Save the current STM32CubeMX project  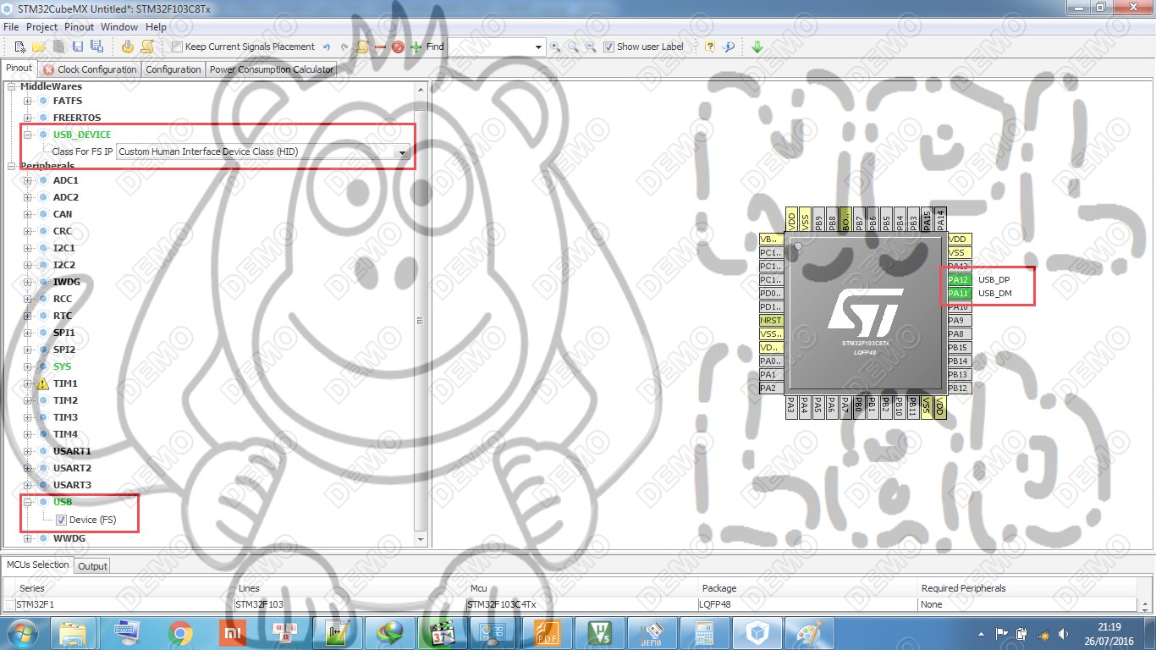pos(78,47)
